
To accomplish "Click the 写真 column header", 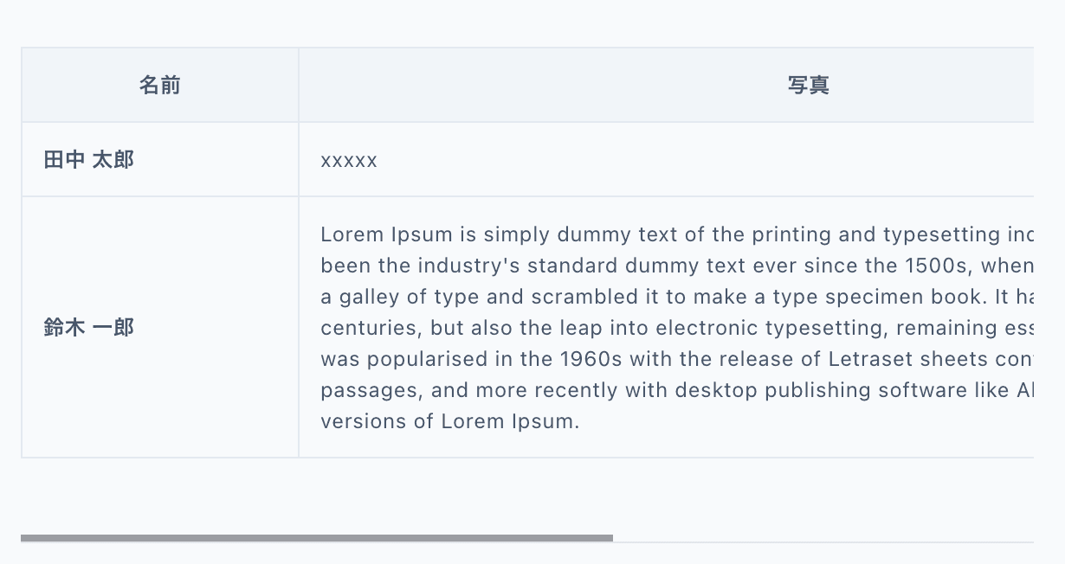I will (x=808, y=85).
